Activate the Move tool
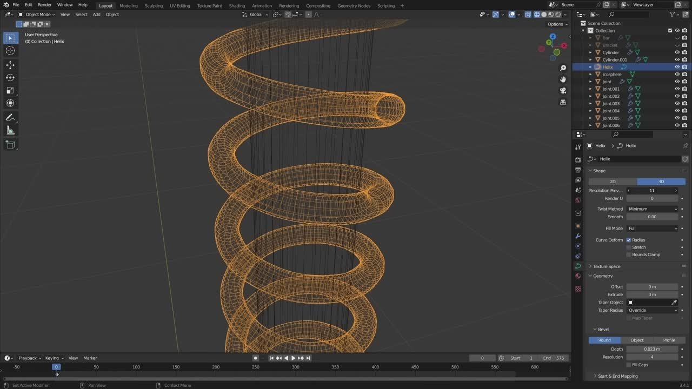This screenshot has width=692, height=389. point(10,65)
